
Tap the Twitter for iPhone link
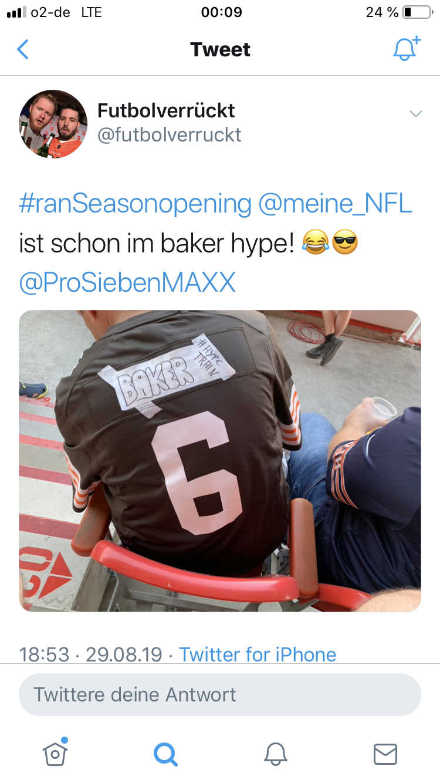[258, 654]
